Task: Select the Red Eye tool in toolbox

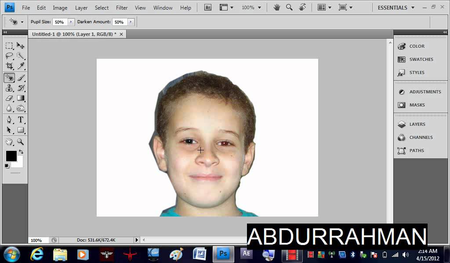Action: [9, 78]
